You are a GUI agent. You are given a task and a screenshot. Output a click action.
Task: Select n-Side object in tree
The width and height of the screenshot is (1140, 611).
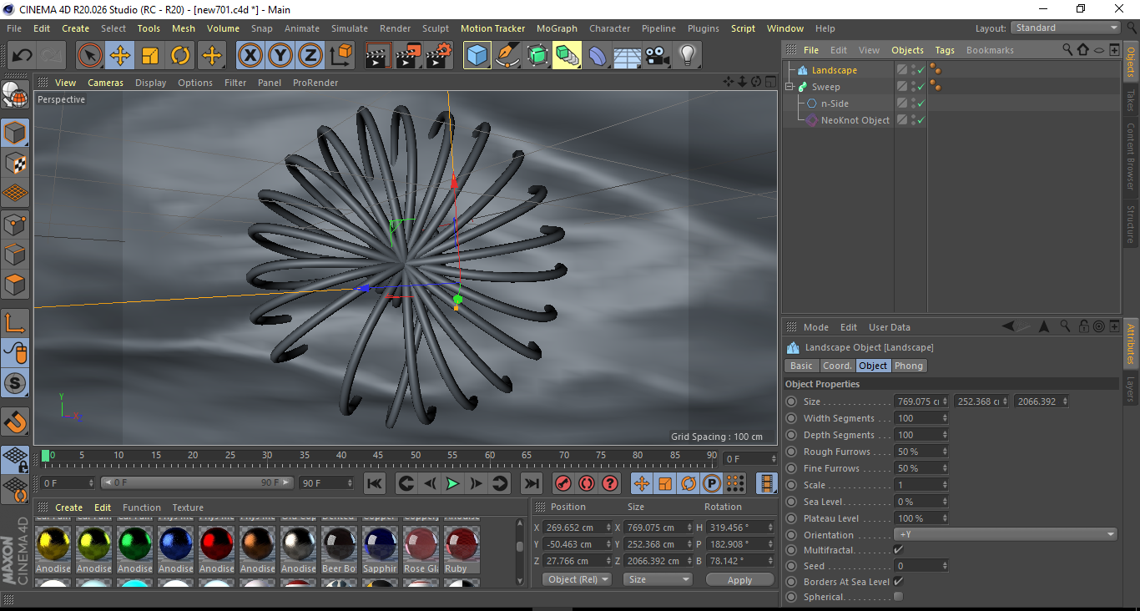(835, 104)
